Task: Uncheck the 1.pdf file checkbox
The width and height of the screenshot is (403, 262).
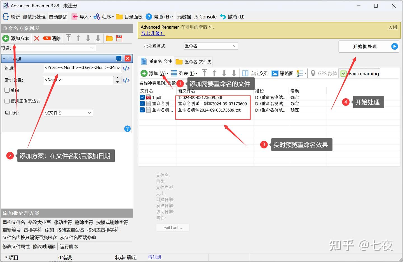Action: tap(142, 97)
